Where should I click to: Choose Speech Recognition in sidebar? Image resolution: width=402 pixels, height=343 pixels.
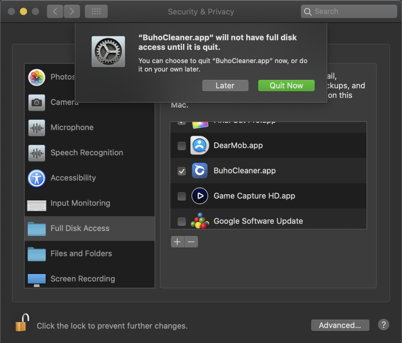click(x=90, y=153)
